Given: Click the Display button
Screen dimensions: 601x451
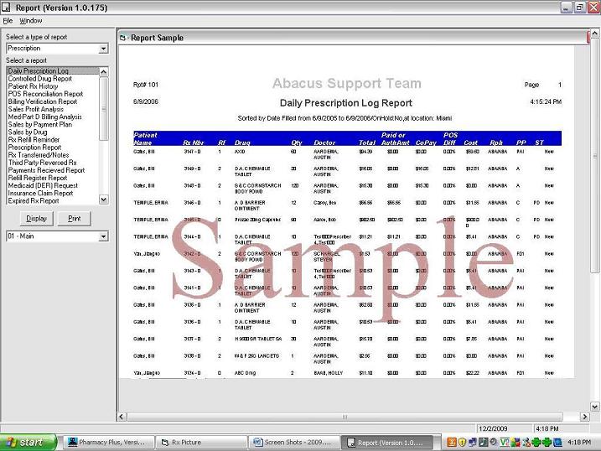Looking at the screenshot, I should click(36, 219).
